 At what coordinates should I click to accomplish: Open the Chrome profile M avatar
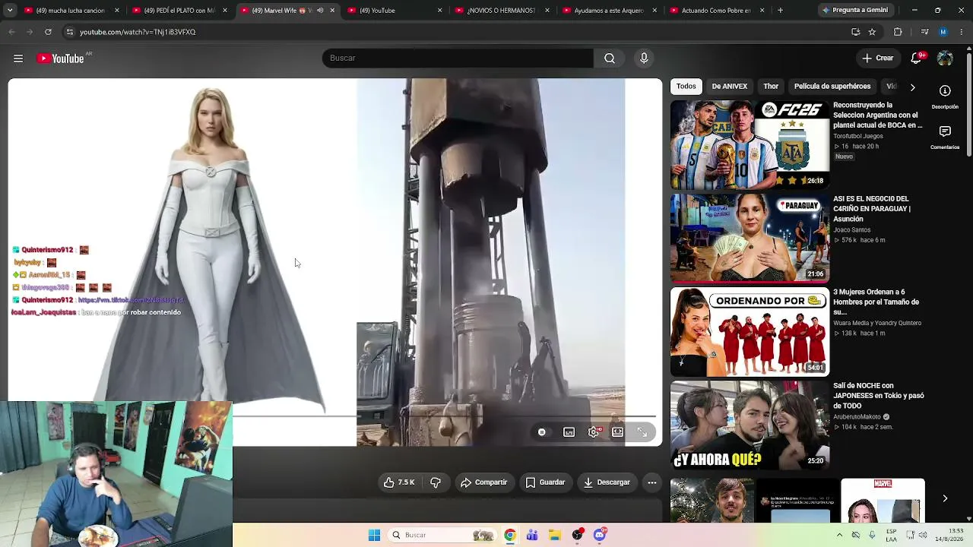pos(943,32)
